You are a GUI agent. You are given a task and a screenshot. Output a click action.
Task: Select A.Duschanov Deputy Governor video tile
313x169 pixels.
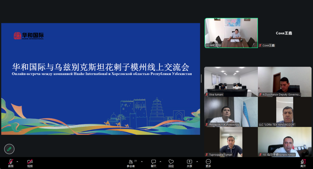(x=285, y=82)
